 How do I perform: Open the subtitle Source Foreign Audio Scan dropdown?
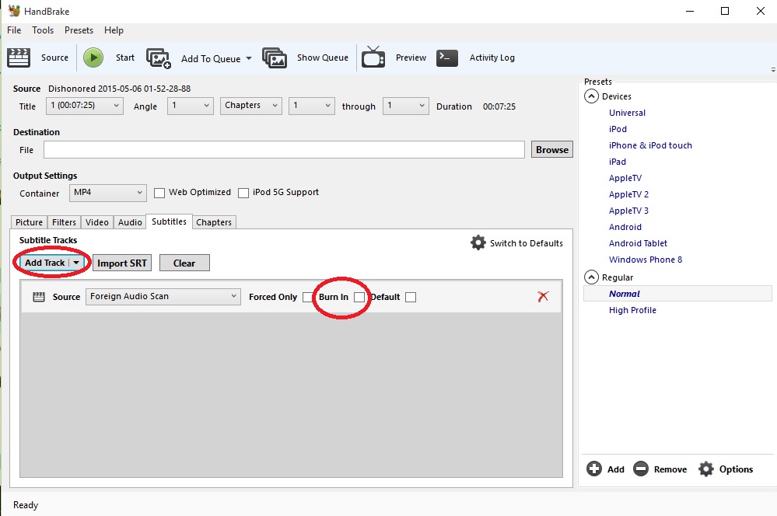163,297
